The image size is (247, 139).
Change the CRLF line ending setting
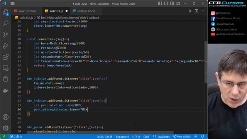pyautogui.click(x=146, y=137)
